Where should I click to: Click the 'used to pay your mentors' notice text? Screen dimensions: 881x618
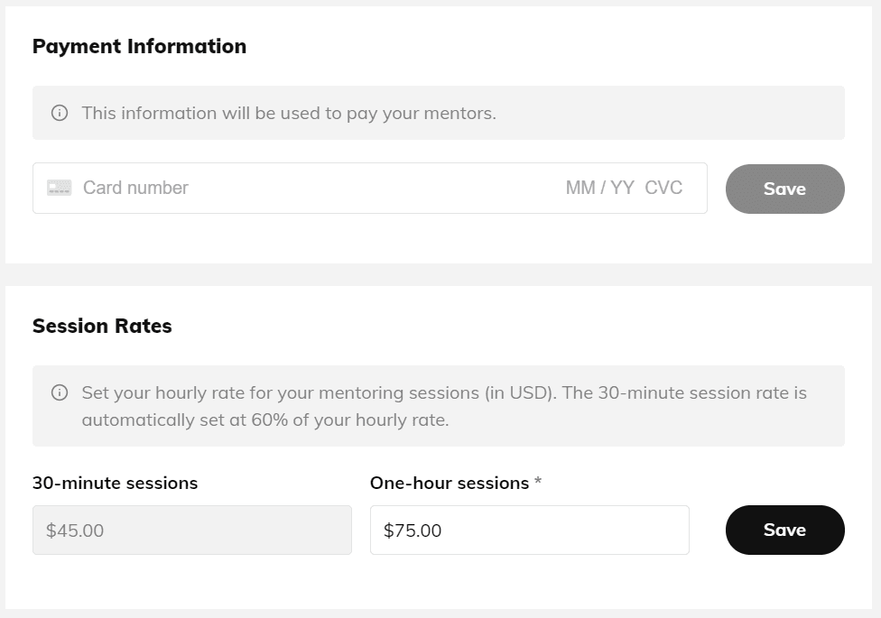(289, 113)
